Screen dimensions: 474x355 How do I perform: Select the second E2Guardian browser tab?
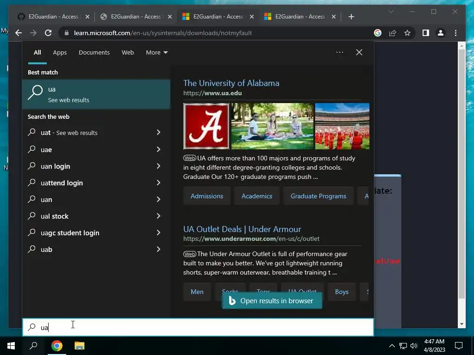[136, 17]
